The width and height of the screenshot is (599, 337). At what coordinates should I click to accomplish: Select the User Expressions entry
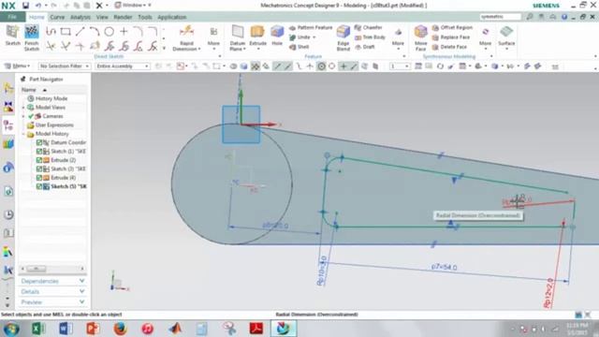pos(54,125)
